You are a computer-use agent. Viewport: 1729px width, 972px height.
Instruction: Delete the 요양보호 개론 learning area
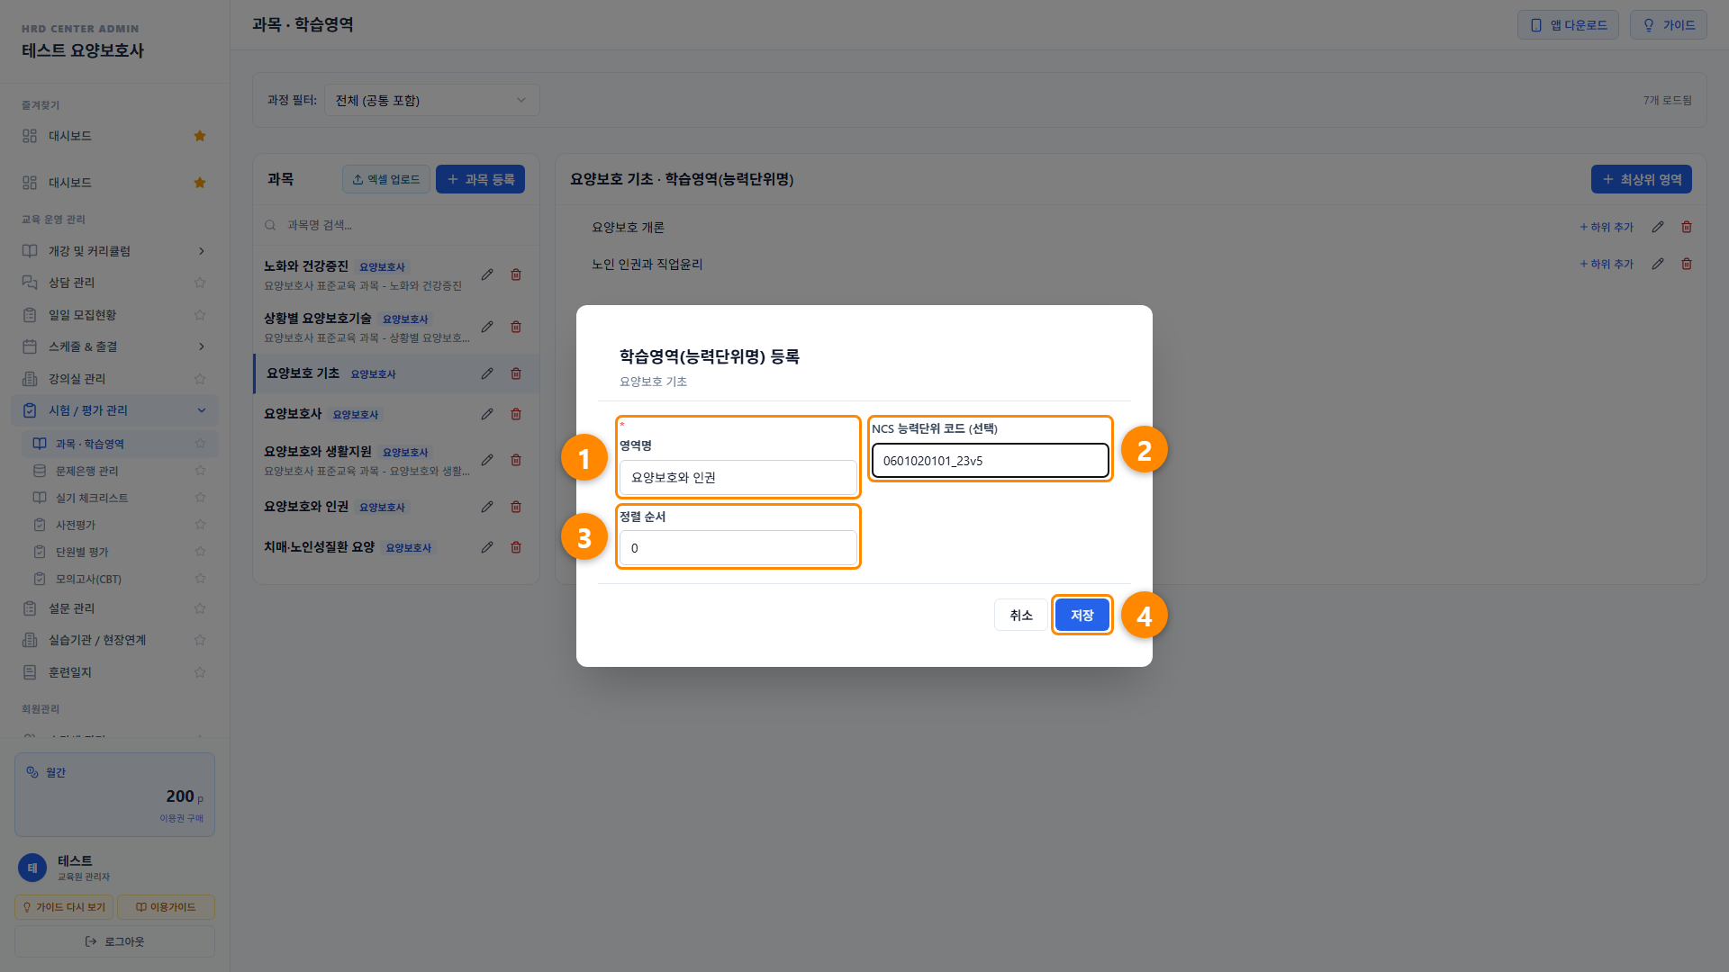click(1687, 227)
